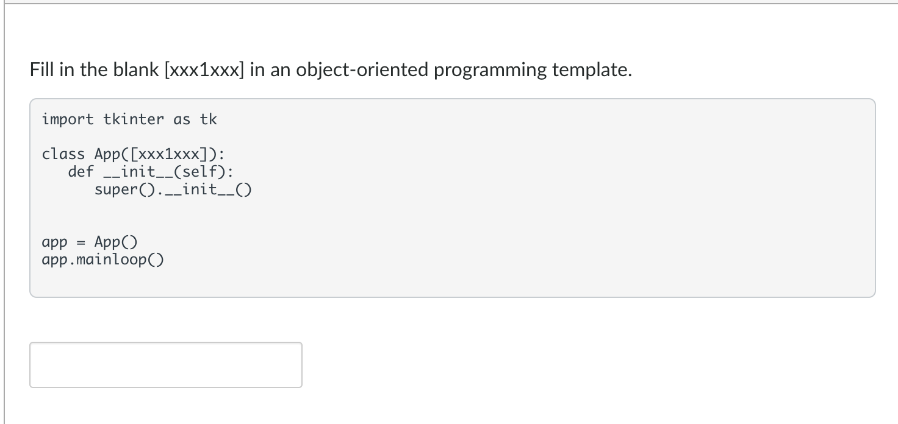Click the app.mainloop() line
The image size is (898, 424).
pos(102,259)
